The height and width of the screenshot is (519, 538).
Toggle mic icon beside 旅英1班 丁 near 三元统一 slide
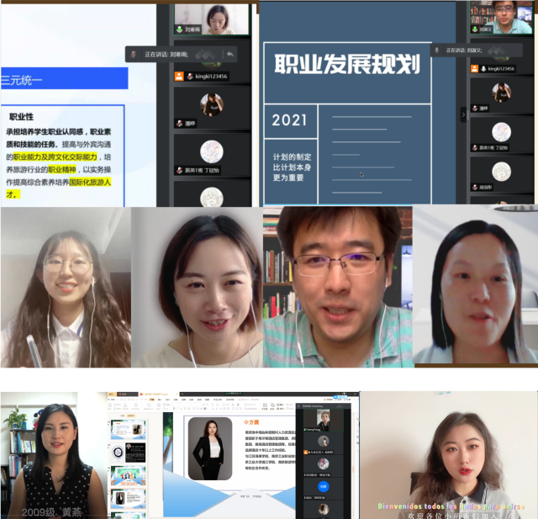(x=179, y=171)
